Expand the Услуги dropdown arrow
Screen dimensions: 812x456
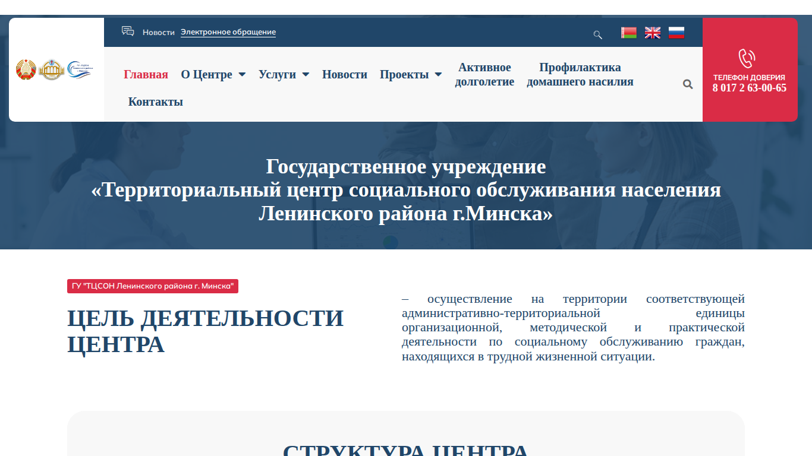[306, 75]
